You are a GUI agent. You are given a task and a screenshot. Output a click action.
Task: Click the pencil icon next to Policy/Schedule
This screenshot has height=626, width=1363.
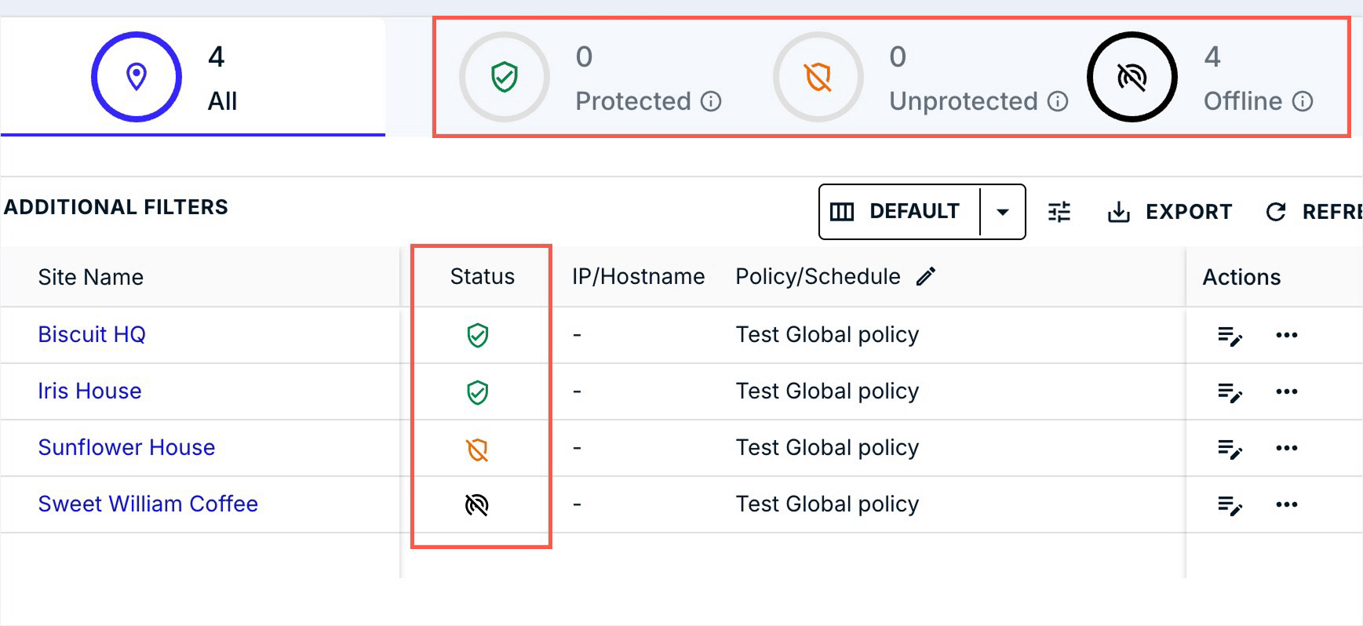926,276
